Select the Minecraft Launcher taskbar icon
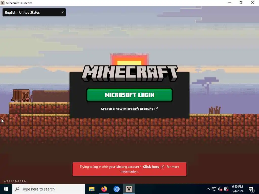 pyautogui.click(x=129, y=189)
